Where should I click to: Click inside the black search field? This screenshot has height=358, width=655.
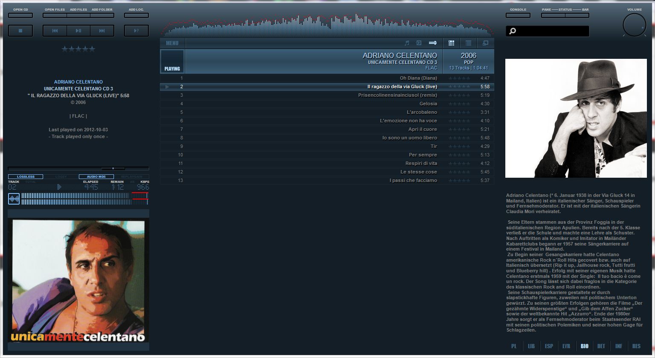[548, 31]
